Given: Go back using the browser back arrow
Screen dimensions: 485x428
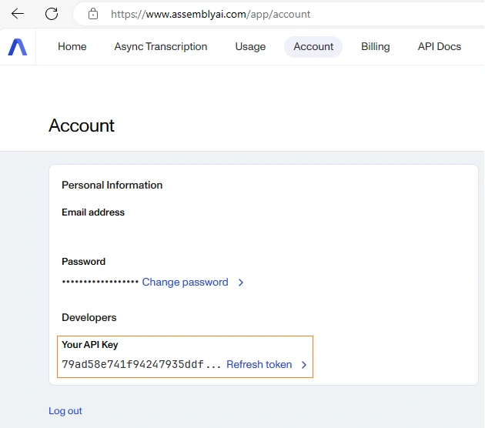Looking at the screenshot, I should [18, 14].
